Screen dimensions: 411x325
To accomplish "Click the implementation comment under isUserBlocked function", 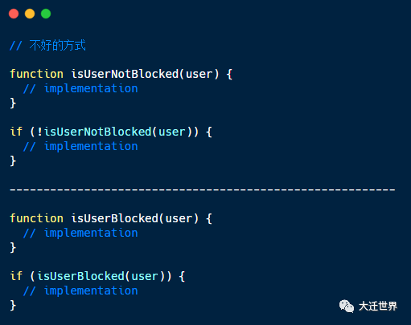I will [x=80, y=234].
